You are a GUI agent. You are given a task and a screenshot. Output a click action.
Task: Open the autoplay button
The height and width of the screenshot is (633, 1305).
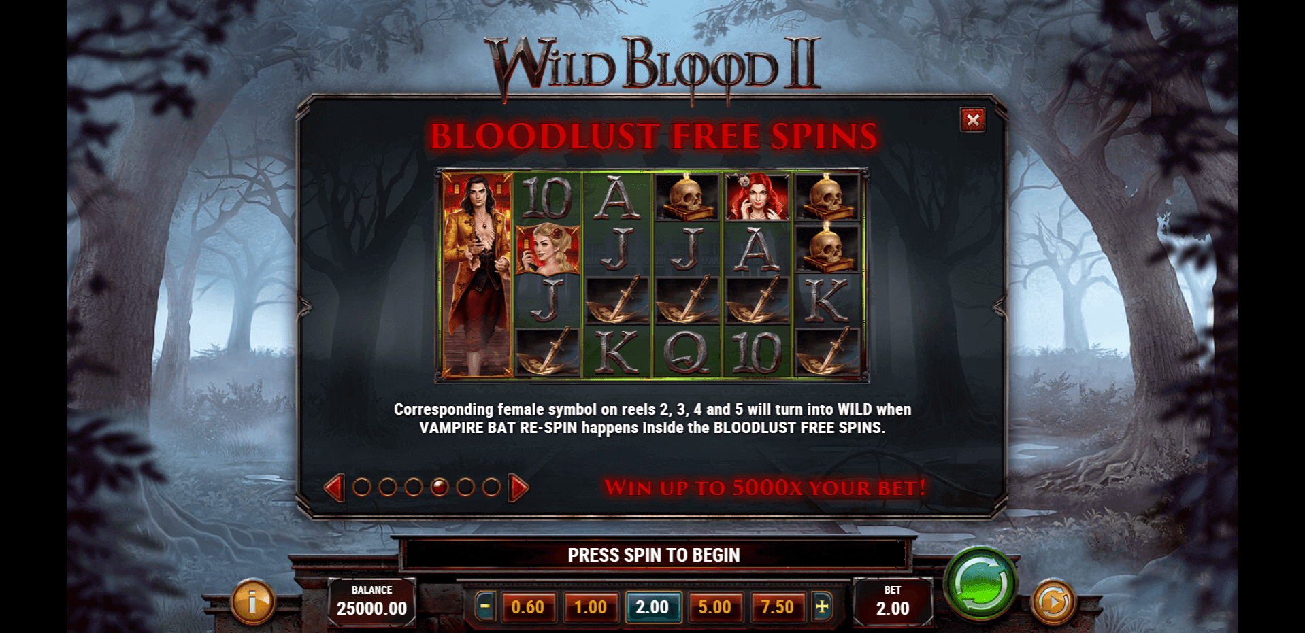(x=1053, y=602)
